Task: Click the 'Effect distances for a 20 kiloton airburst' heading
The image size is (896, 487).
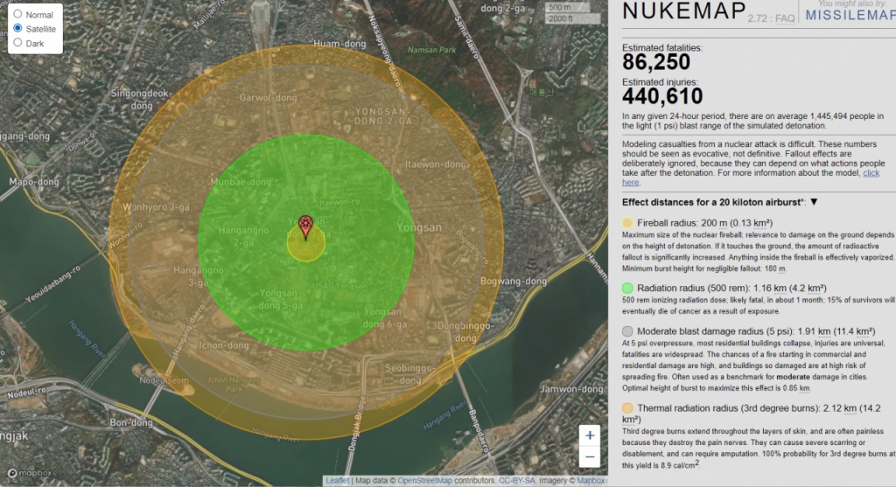Action: (x=714, y=202)
